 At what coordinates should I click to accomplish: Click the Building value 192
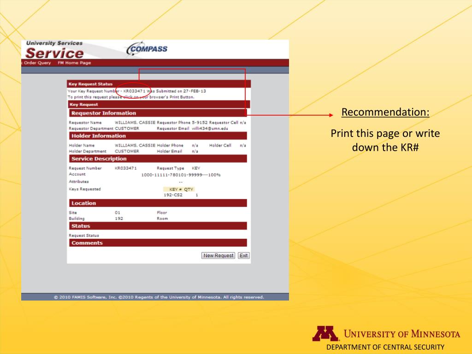tap(119, 218)
